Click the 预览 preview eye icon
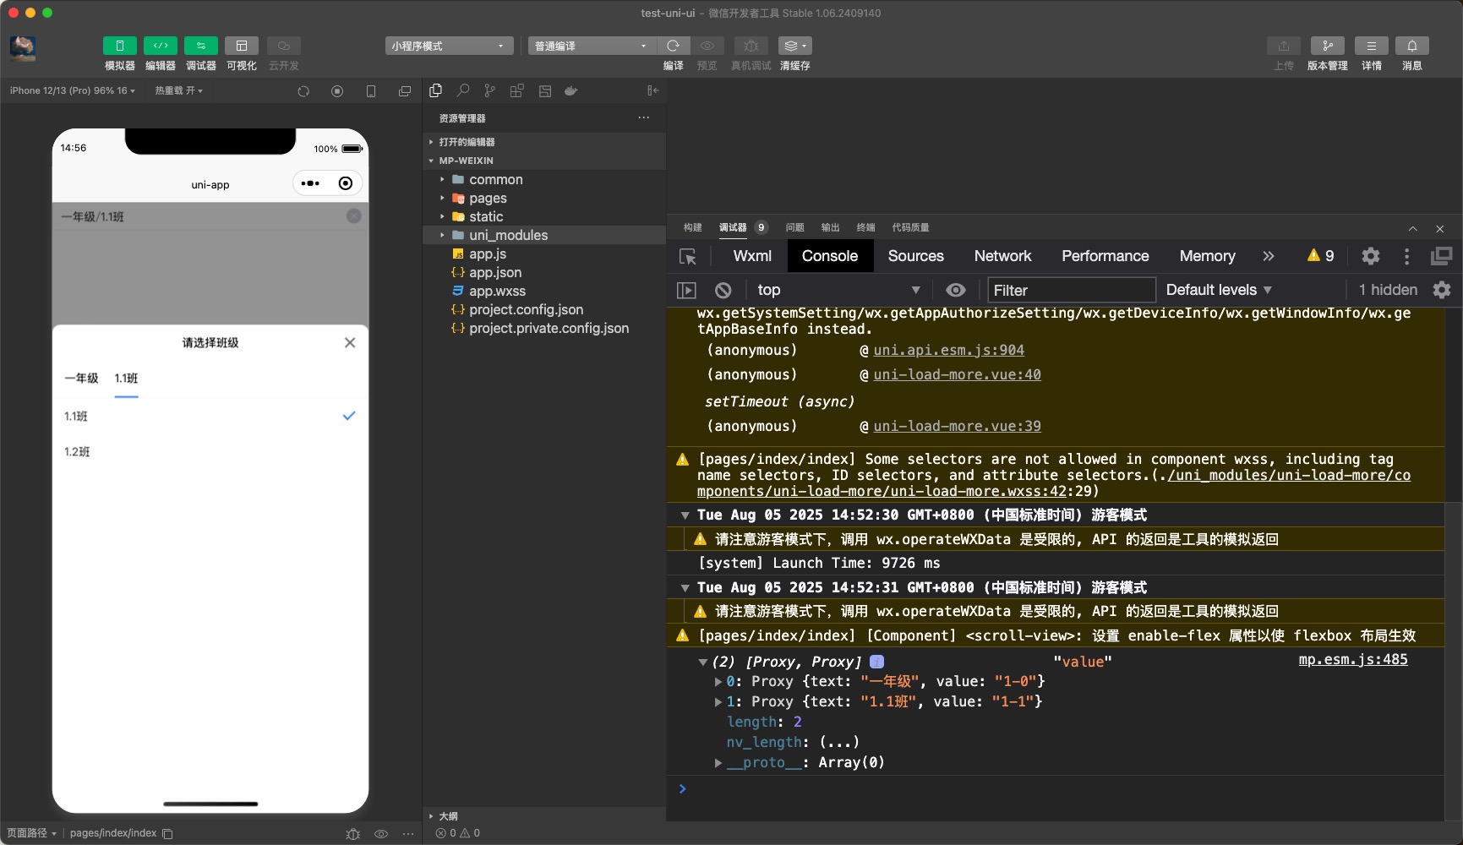This screenshot has height=845, width=1463. pos(707,46)
